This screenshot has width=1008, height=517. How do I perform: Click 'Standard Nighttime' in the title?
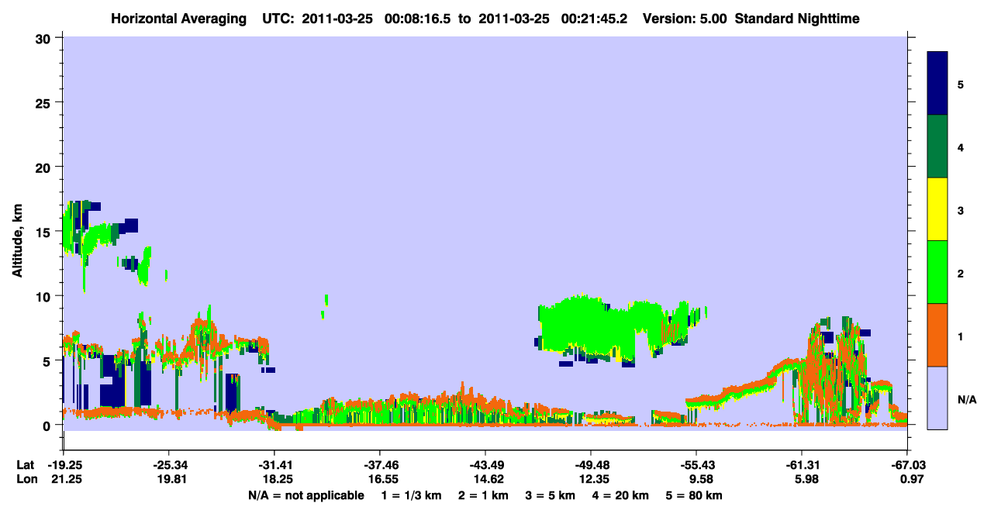pos(797,19)
